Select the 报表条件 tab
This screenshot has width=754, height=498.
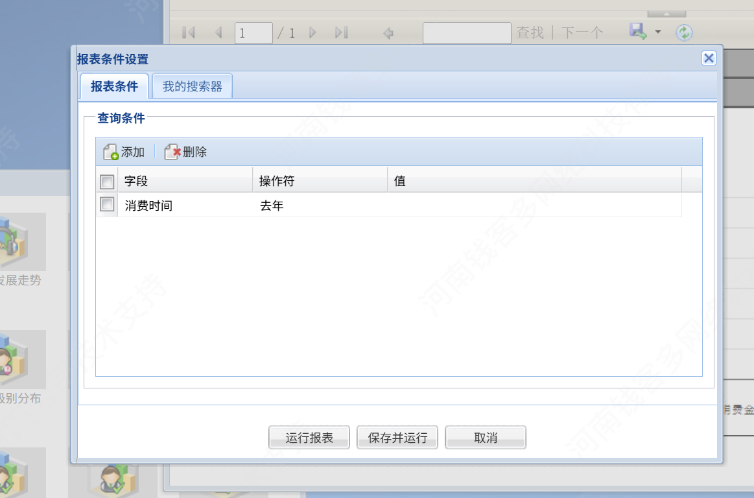pos(115,86)
